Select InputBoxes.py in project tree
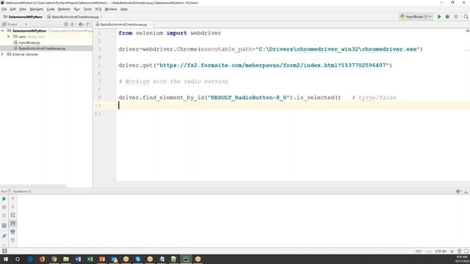 [x=29, y=43]
